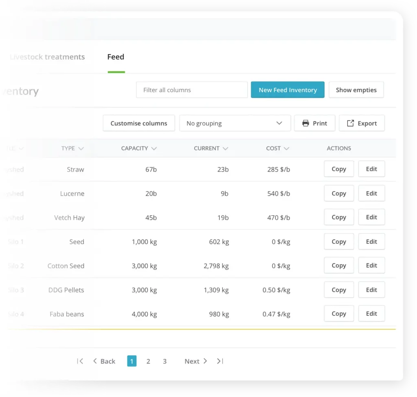
Task: Edit the DDG Pellets row
Action: coord(371,290)
